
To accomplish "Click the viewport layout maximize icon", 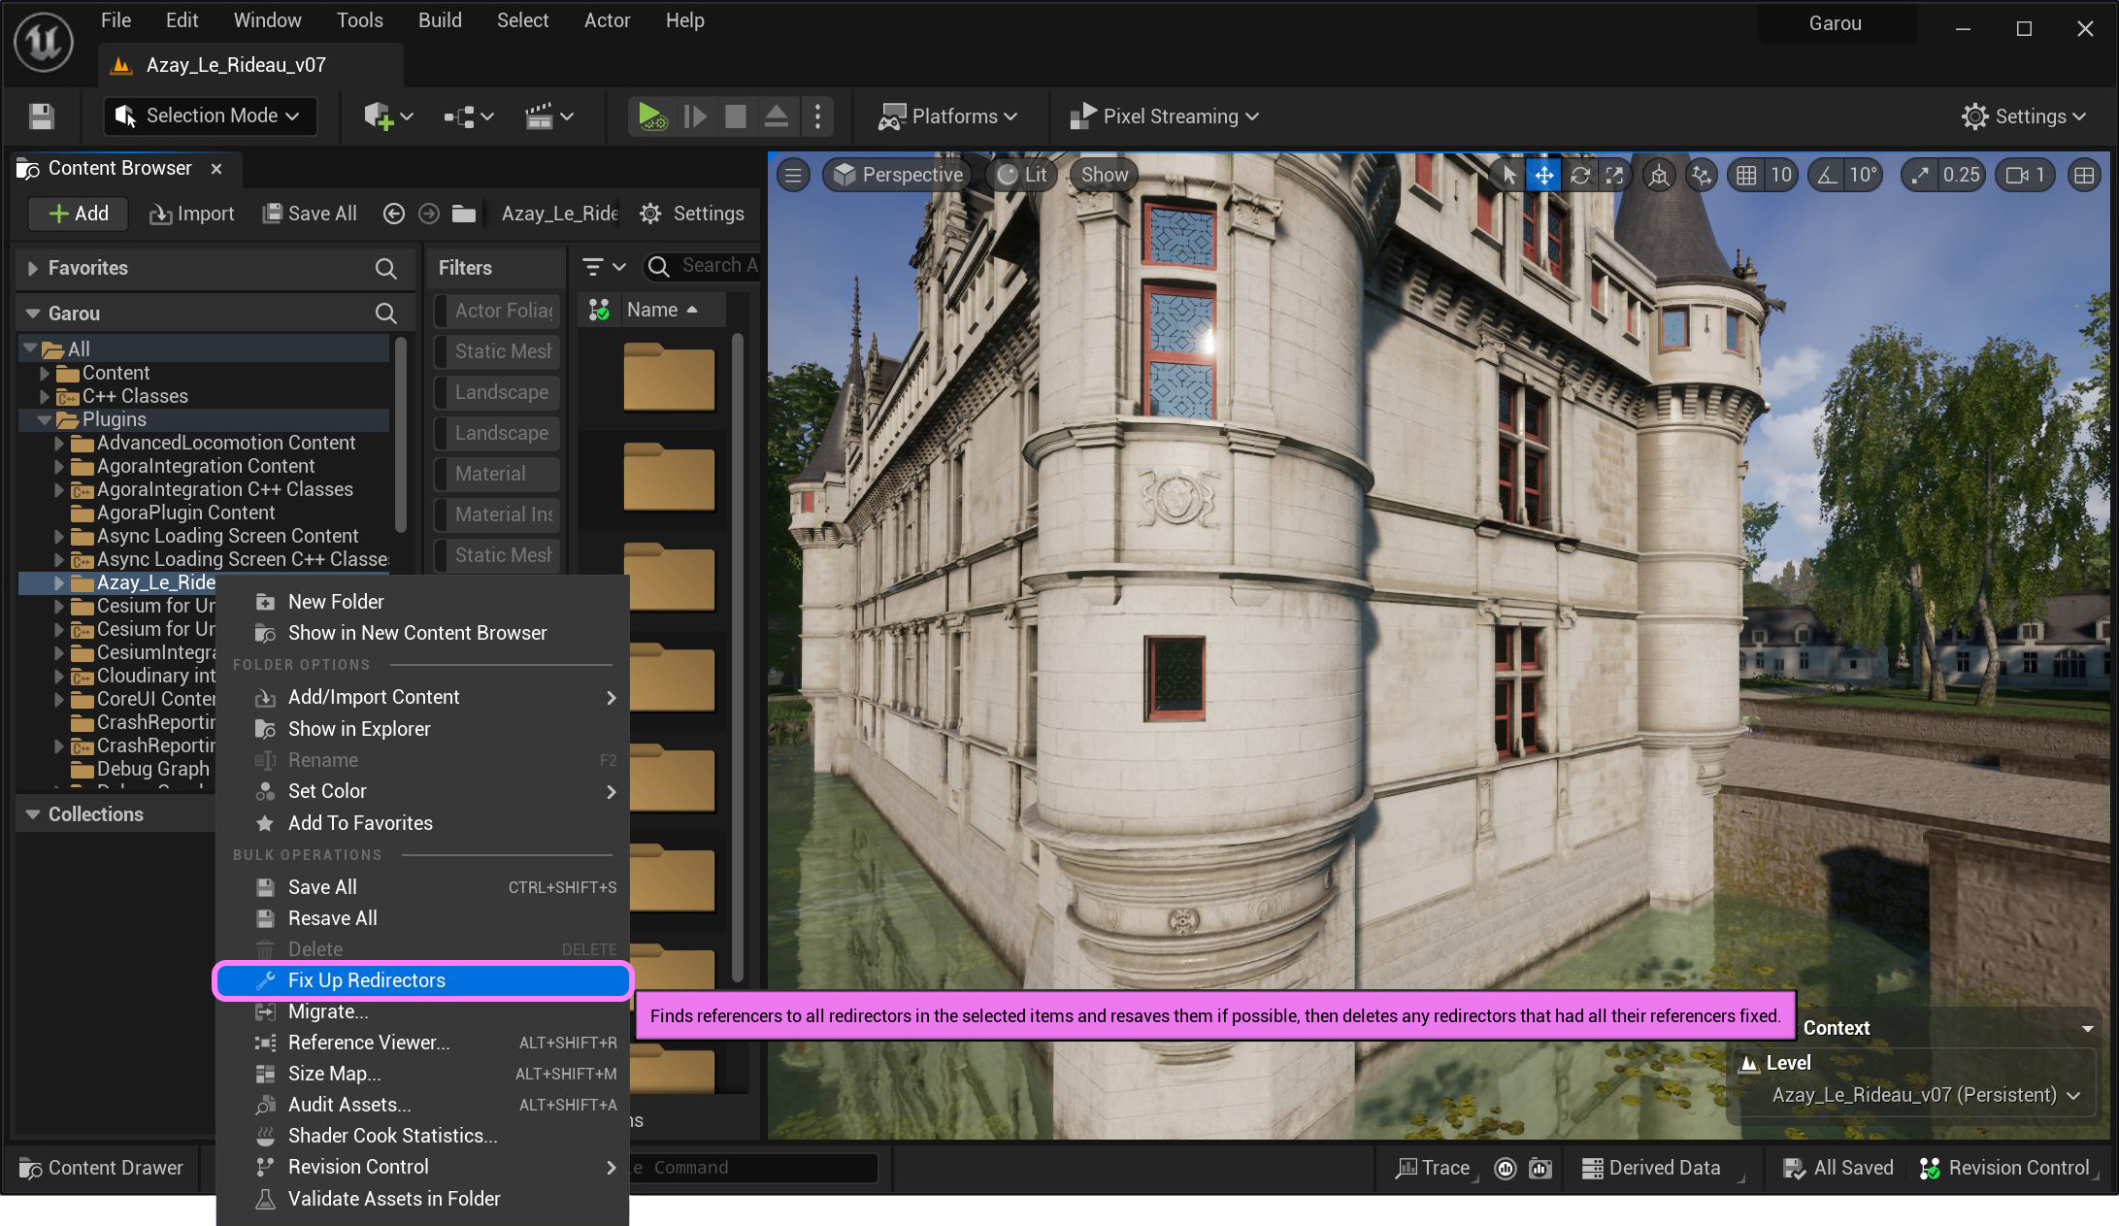I will tap(2084, 175).
